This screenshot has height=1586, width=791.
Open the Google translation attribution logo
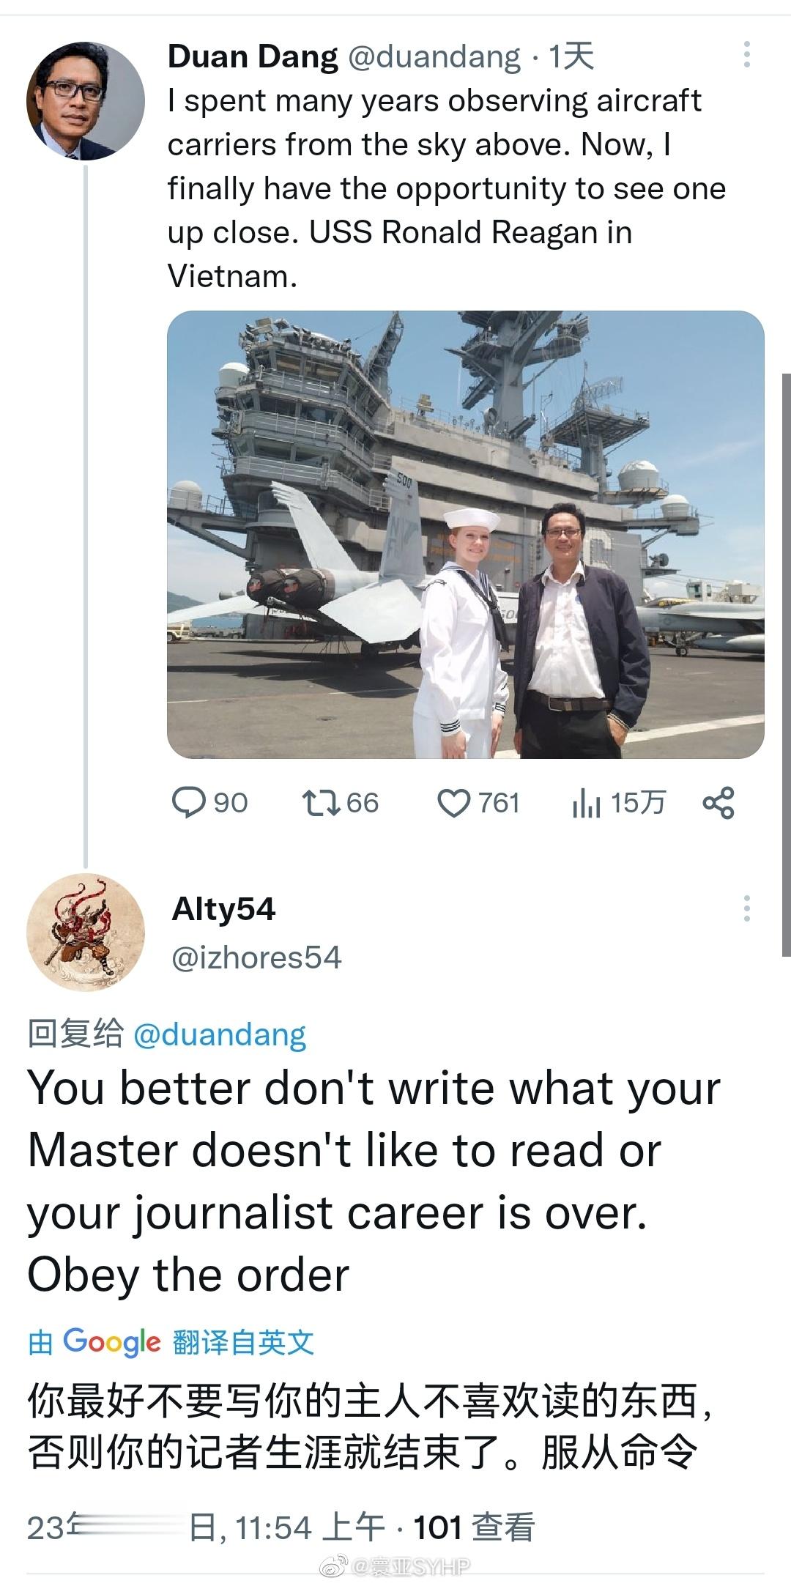(x=111, y=1342)
